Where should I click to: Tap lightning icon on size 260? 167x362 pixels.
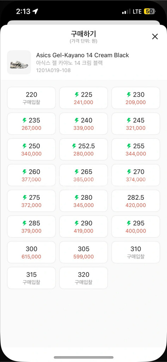25,172
